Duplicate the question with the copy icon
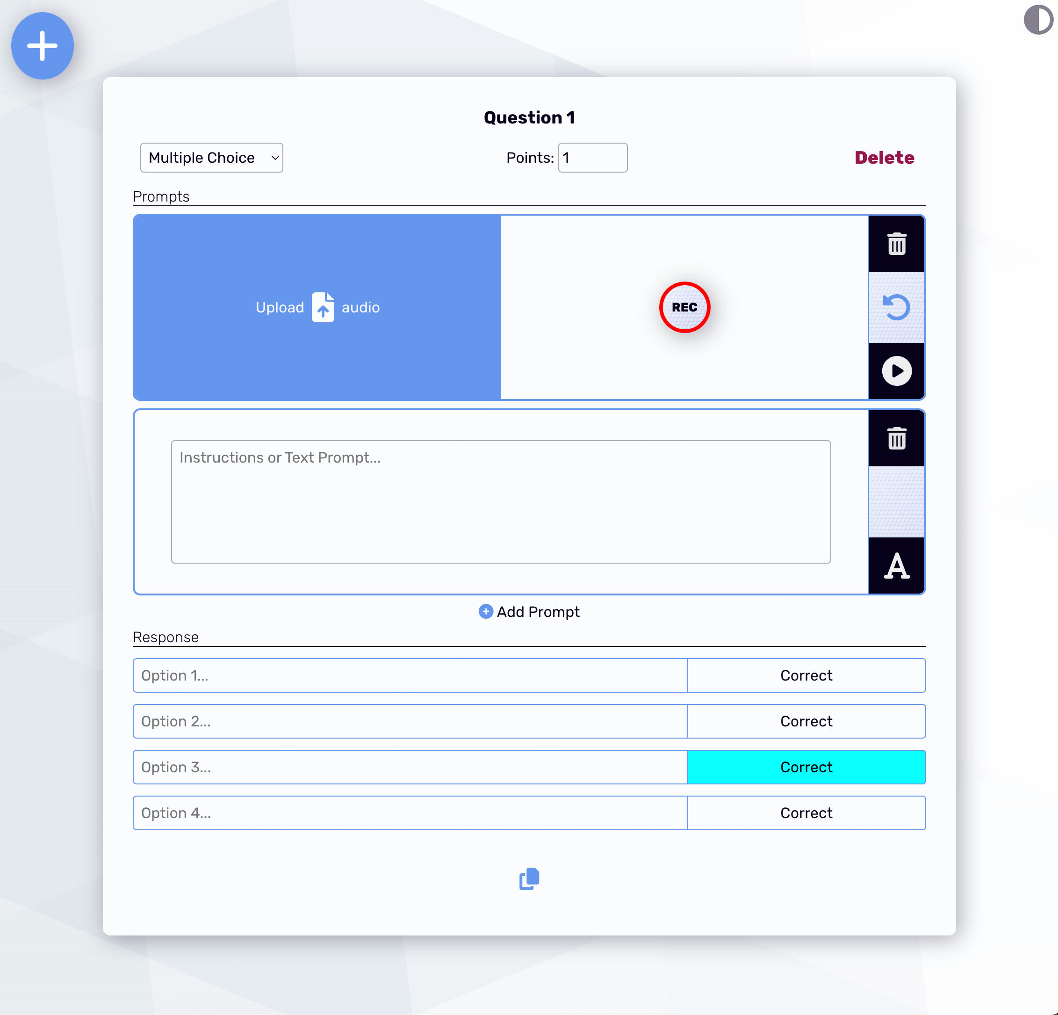The height and width of the screenshot is (1015, 1058). click(x=528, y=879)
